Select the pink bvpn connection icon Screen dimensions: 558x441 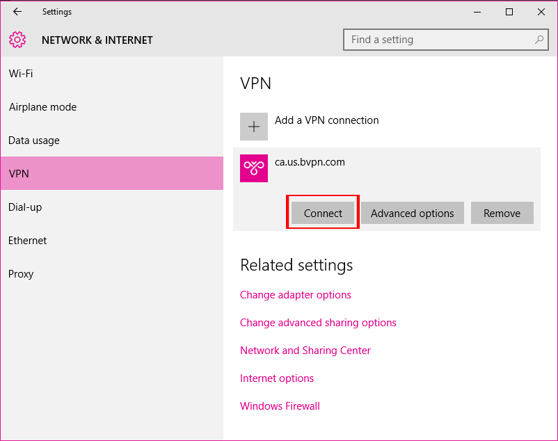click(254, 168)
